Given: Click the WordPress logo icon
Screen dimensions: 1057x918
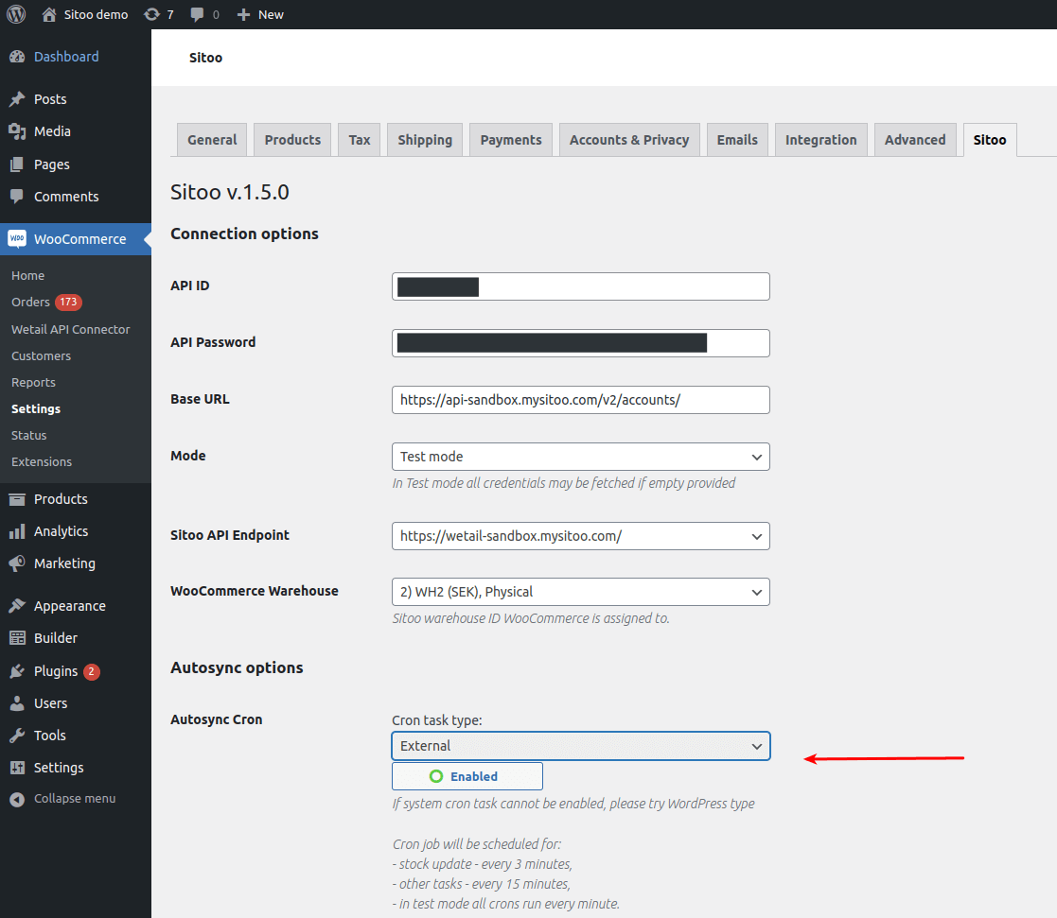Looking at the screenshot, I should coord(17,14).
